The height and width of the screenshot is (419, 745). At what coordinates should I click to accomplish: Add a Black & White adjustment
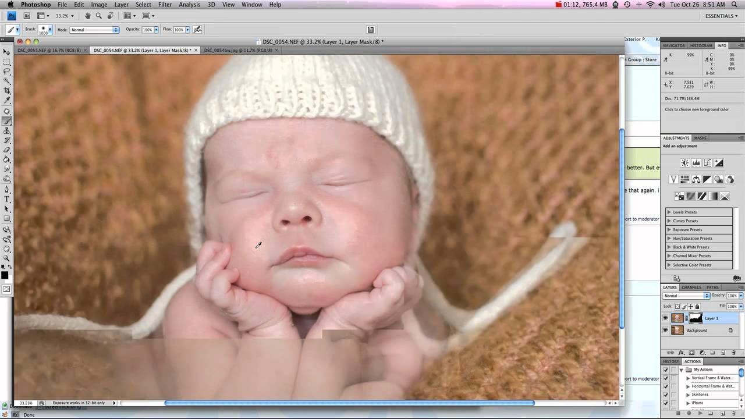point(707,179)
